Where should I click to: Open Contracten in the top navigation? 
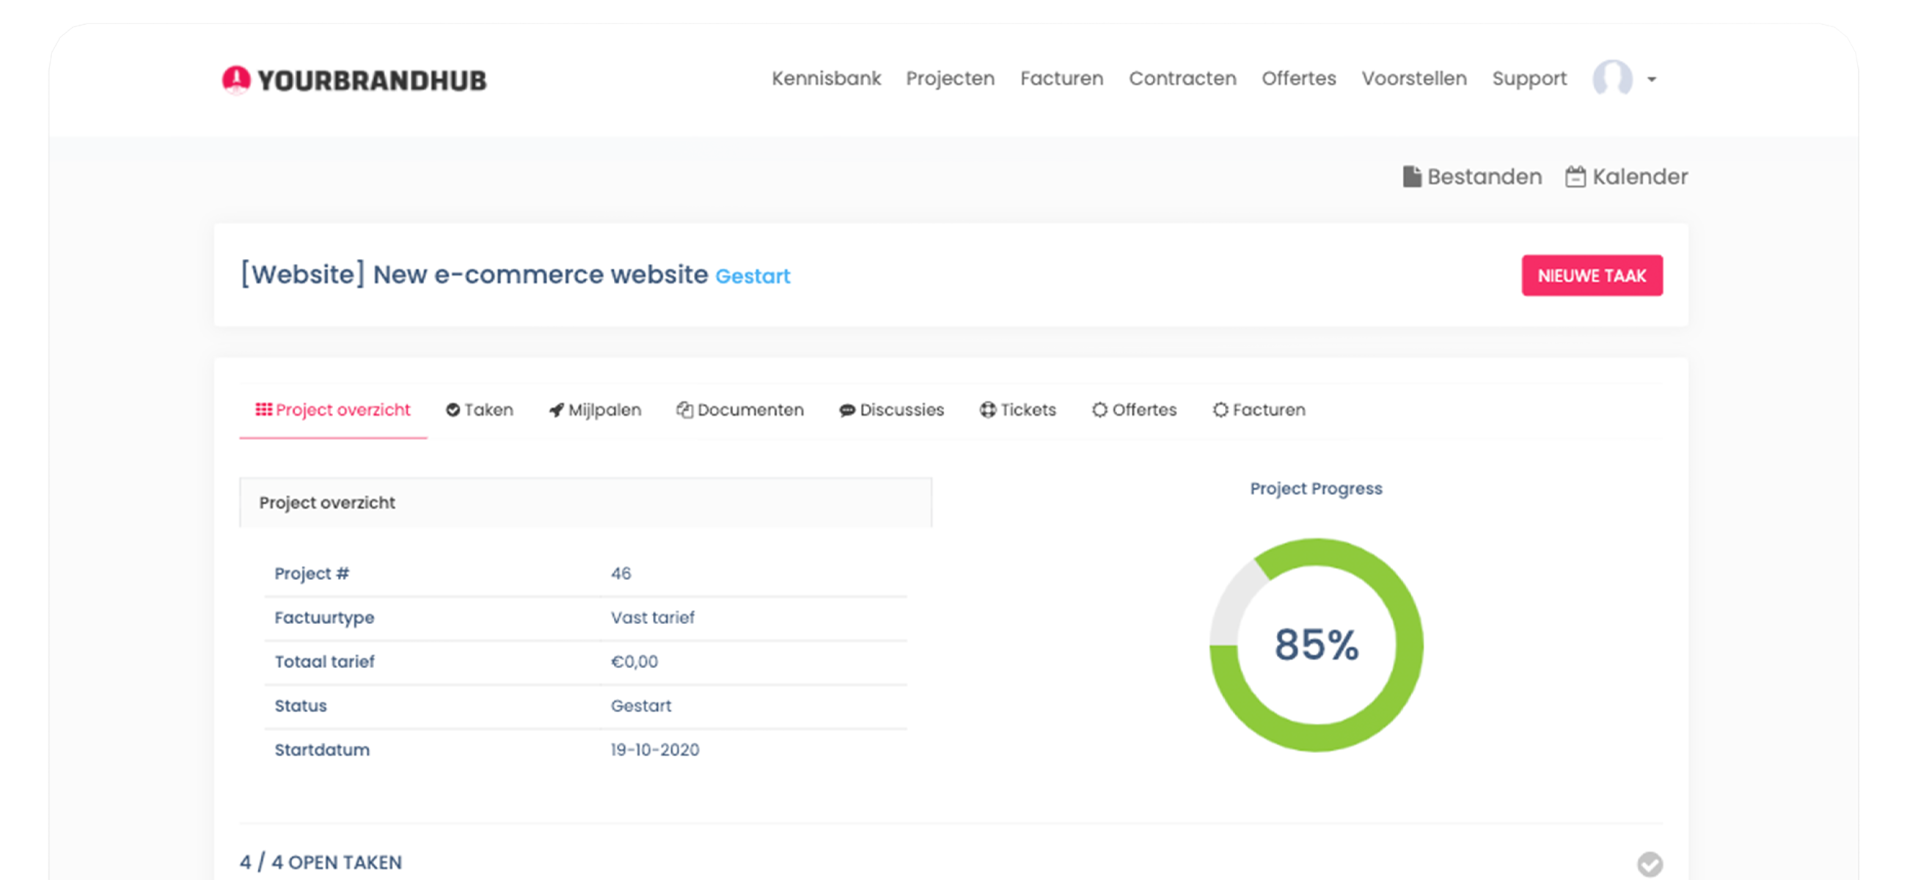[1182, 78]
